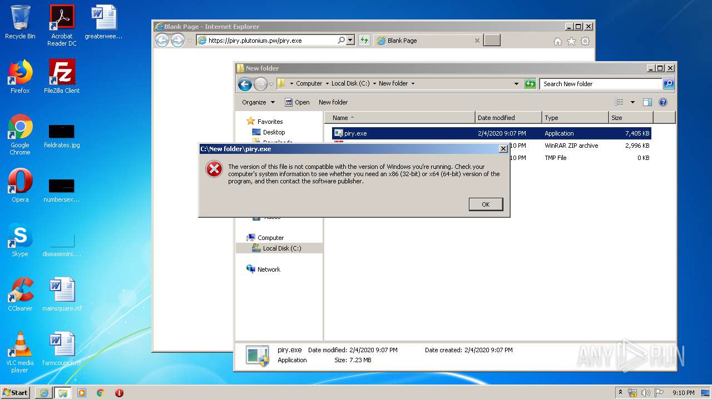Viewport: 712px width, 400px height.
Task: Open IE favorites star
Action: [571, 41]
